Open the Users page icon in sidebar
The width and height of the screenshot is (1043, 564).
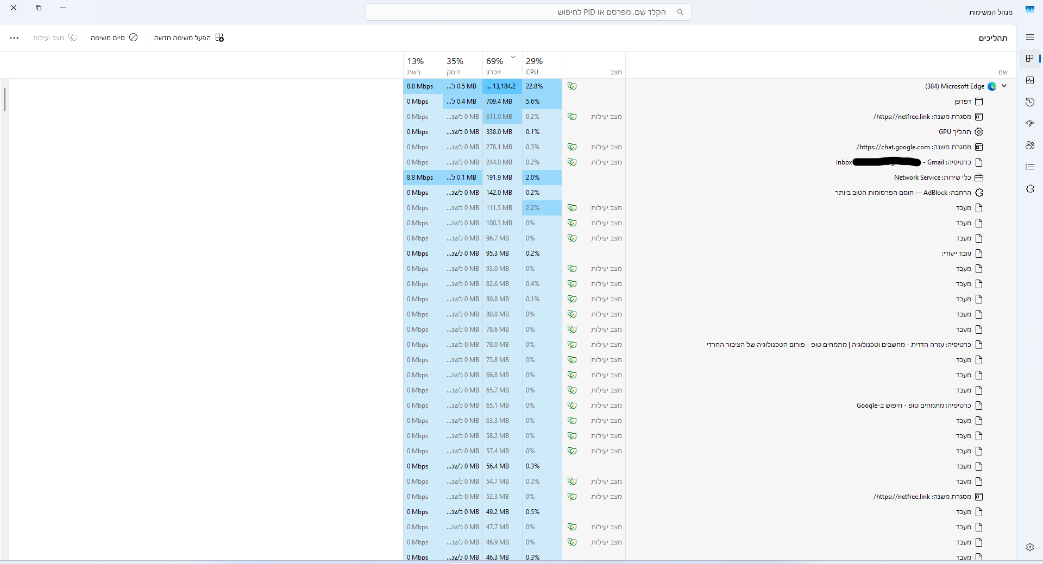[x=1029, y=145]
